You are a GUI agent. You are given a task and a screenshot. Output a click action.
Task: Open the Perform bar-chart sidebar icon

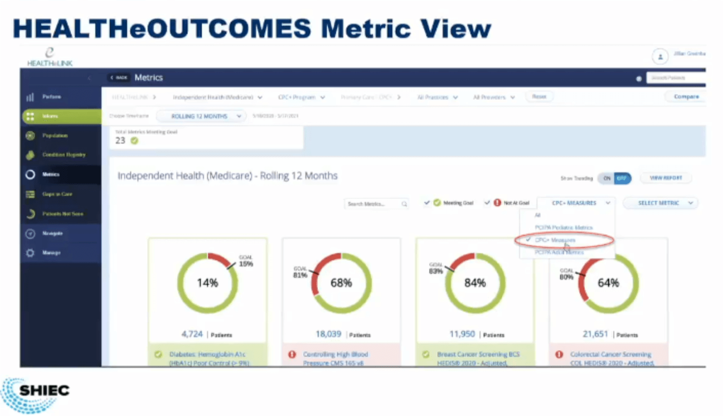pyautogui.click(x=30, y=97)
